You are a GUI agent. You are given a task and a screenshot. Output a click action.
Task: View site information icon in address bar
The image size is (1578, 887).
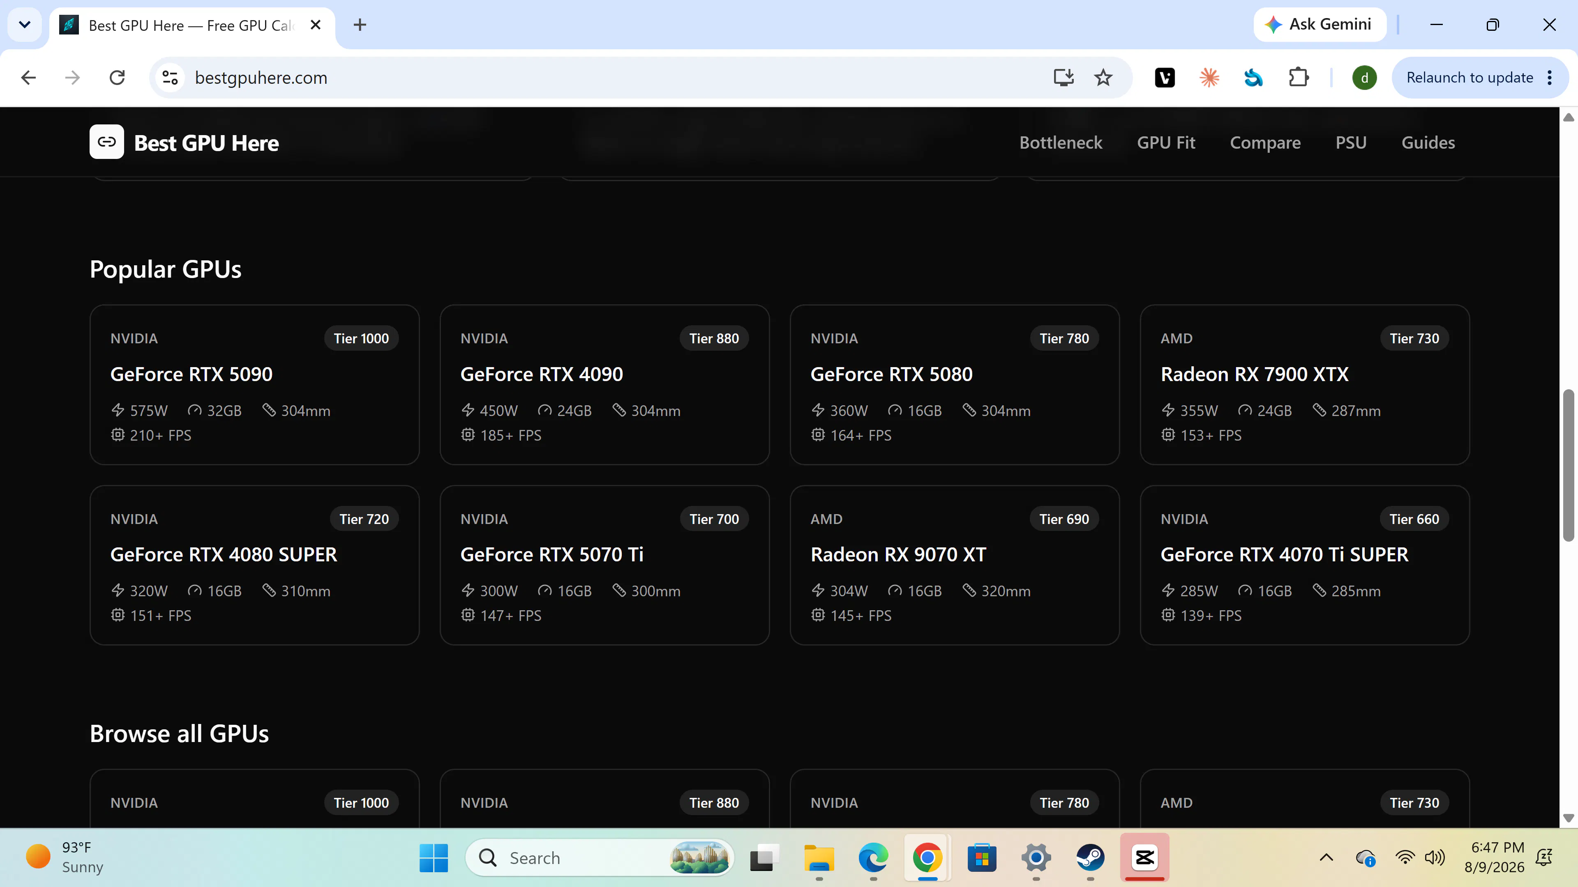(x=170, y=78)
